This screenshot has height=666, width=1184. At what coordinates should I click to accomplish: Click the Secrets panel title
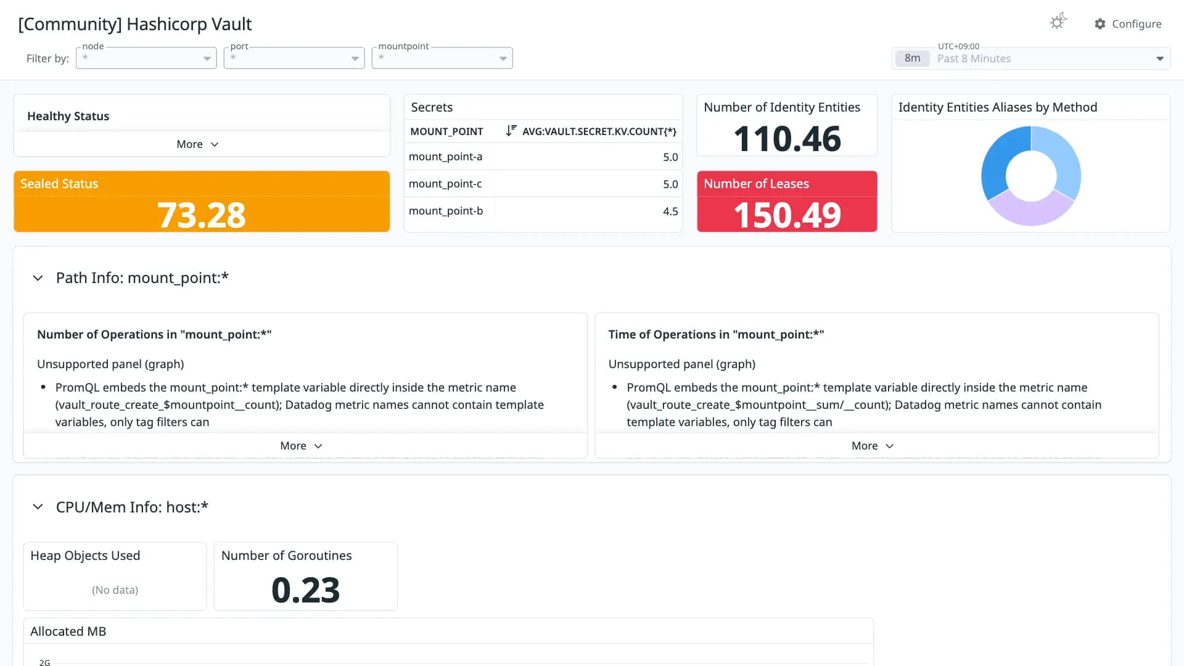pos(432,107)
